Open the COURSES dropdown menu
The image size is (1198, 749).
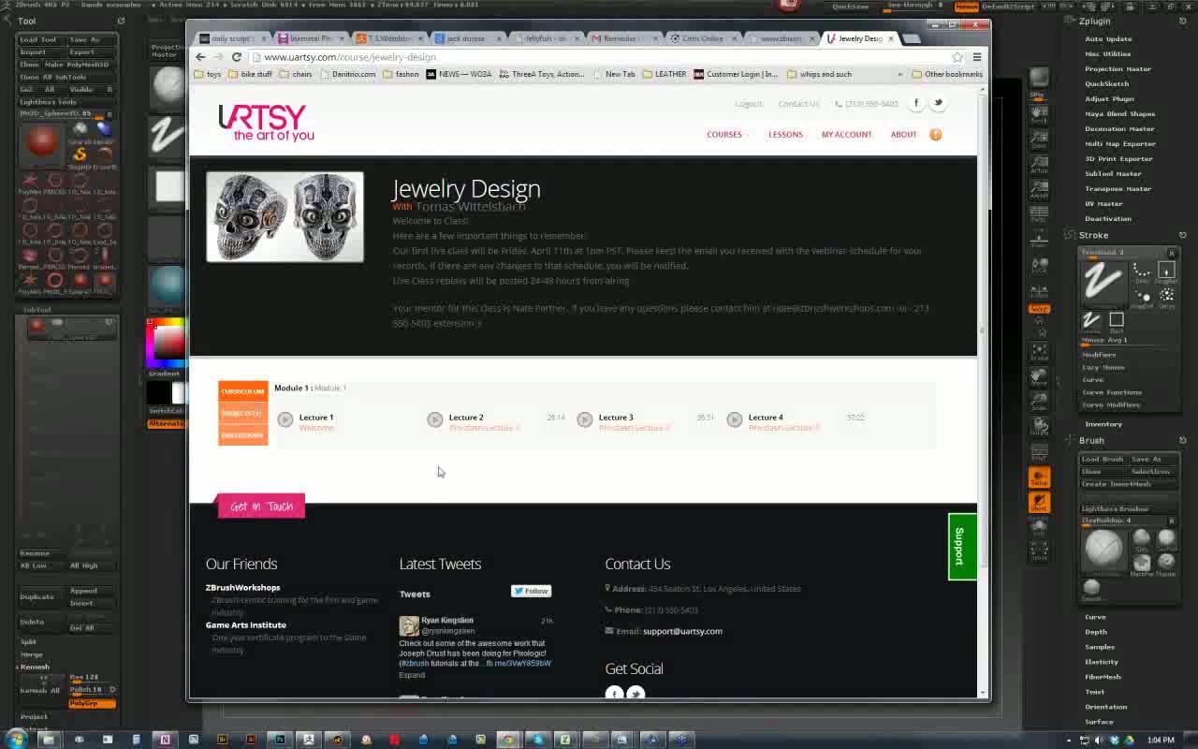click(727, 135)
